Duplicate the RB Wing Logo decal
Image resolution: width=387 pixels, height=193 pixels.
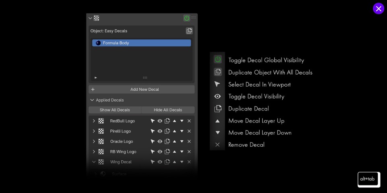pyautogui.click(x=167, y=151)
